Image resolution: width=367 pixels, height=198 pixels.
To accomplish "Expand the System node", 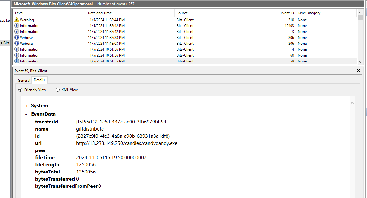I will [27, 106].
